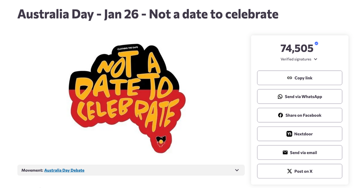The width and height of the screenshot is (355, 188).
Task: Expand the Movement bar chevron
Action: [x=237, y=170]
